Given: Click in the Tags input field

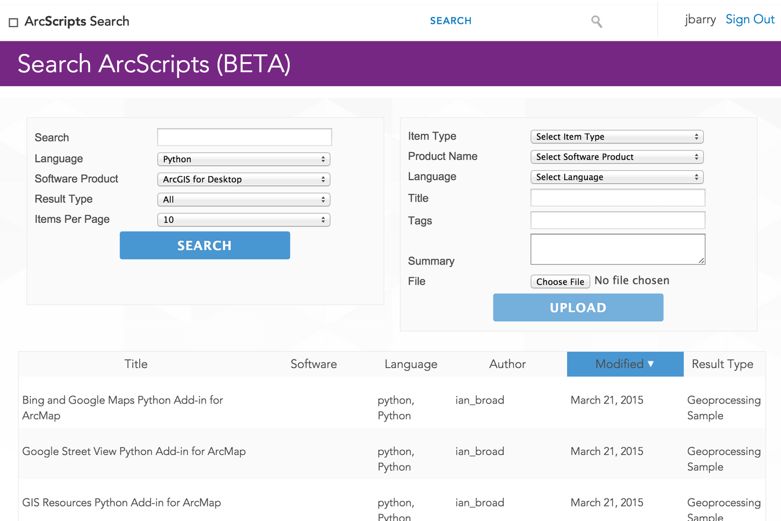Looking at the screenshot, I should (x=618, y=220).
